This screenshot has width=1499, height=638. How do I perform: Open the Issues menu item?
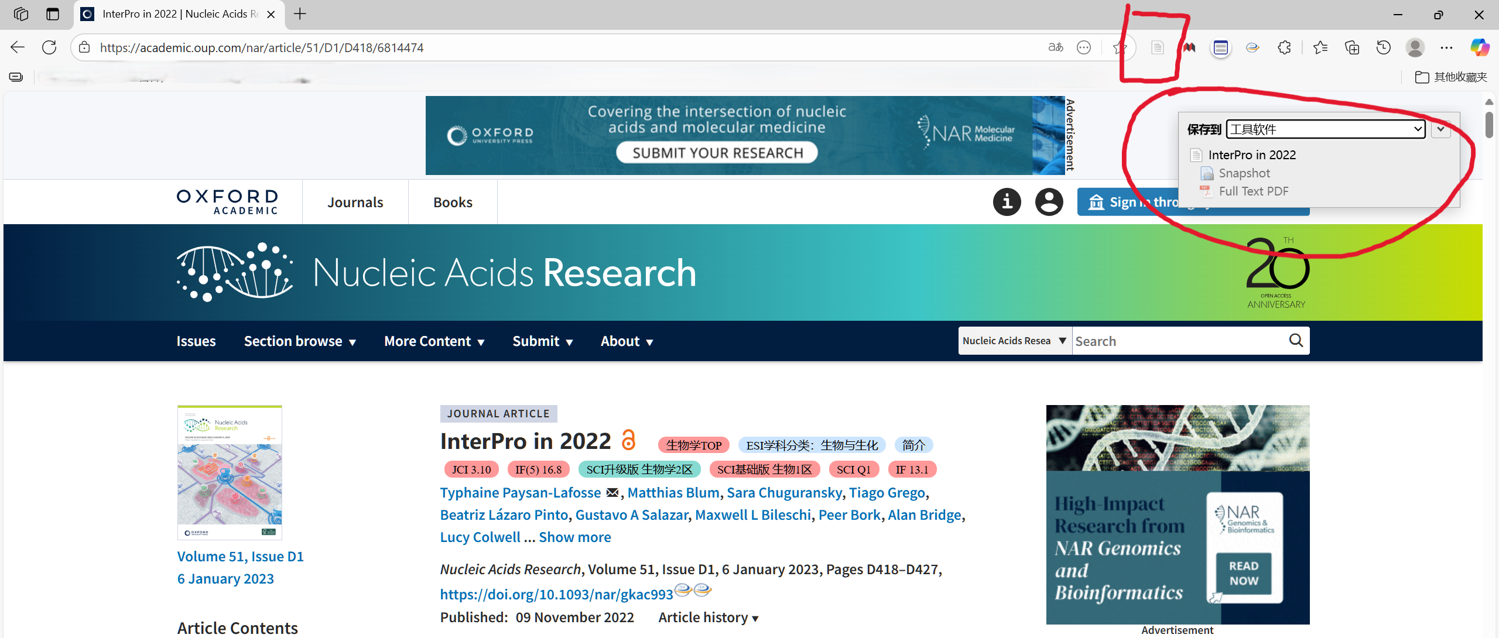(x=196, y=341)
